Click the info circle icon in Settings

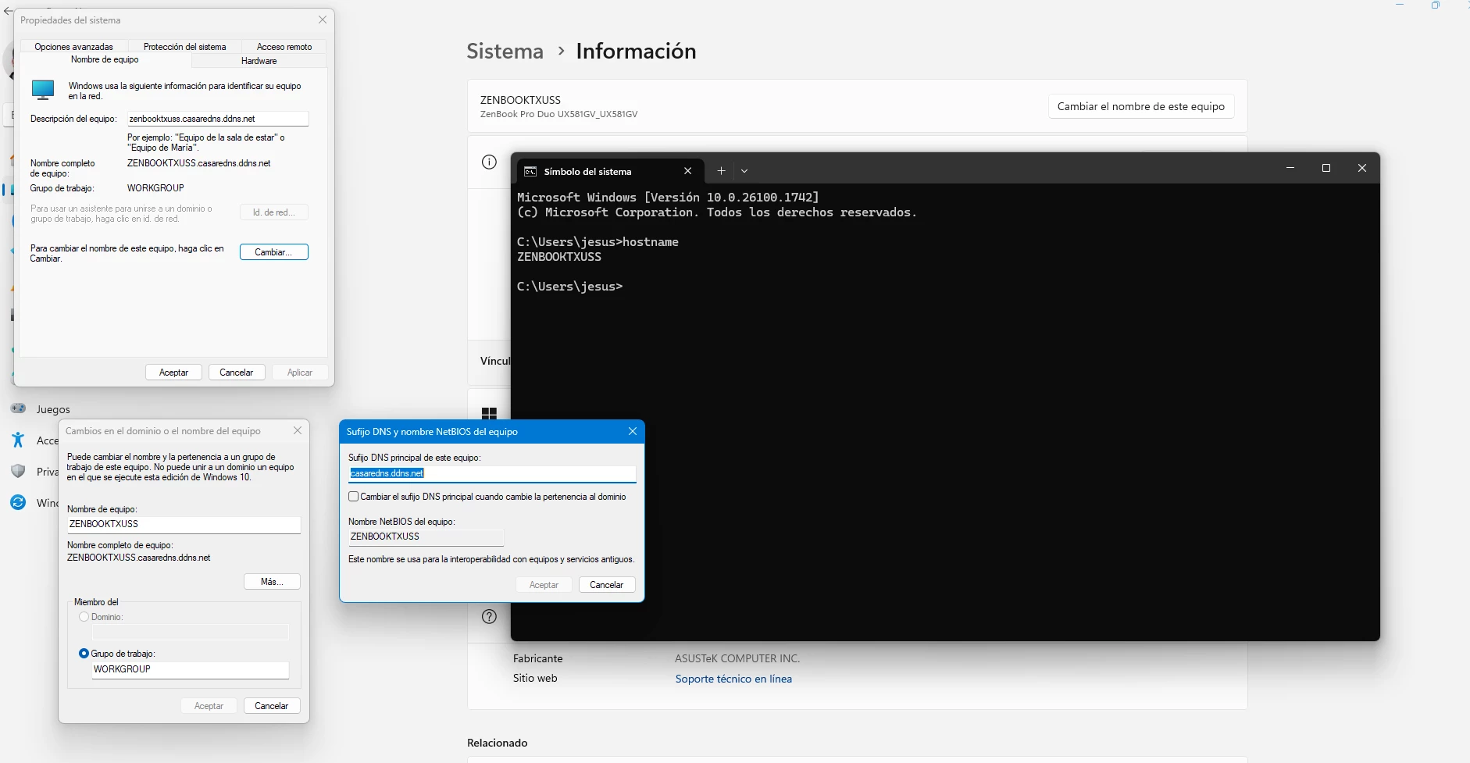coord(490,162)
